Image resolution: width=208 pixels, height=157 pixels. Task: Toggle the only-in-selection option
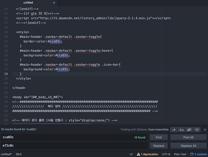(x=189, y=130)
